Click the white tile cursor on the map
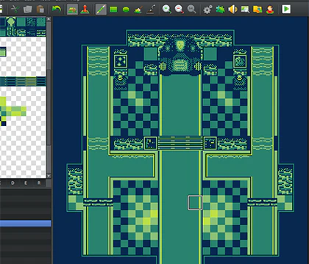The width and height of the screenshot is (309, 264). coord(195,202)
